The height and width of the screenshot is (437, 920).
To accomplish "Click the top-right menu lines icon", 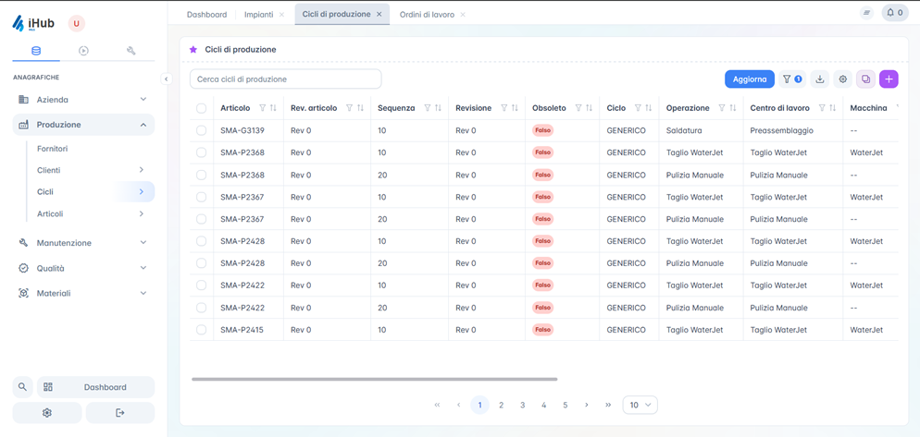I will point(866,13).
